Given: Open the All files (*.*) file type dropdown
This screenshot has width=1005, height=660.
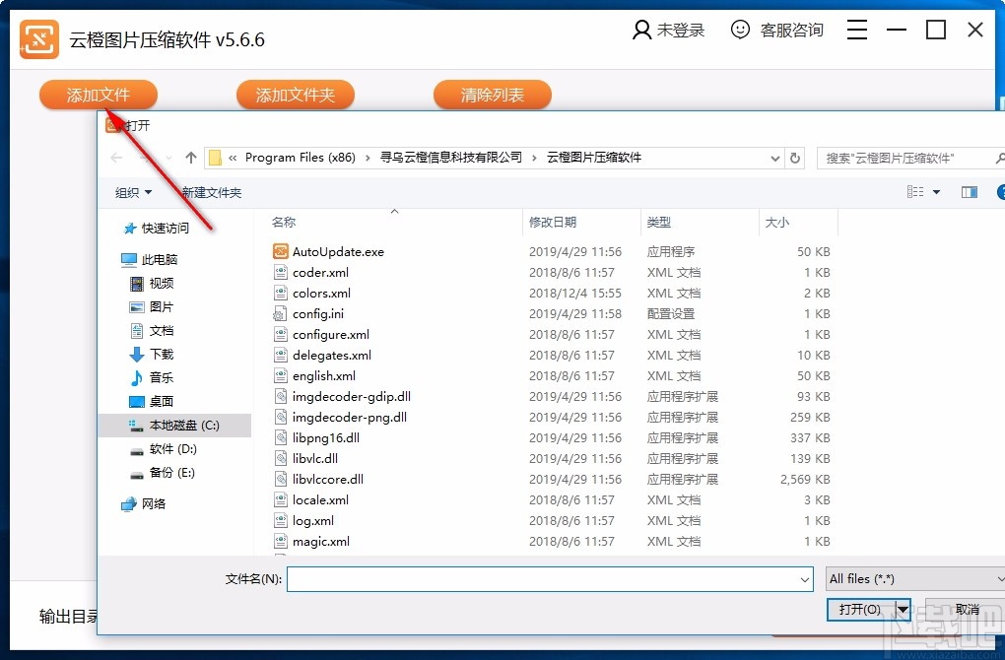Looking at the screenshot, I should tap(912, 578).
